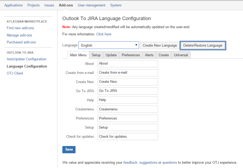Click Delete/Restore Language button
This screenshot has height=168, width=243.
203,45
